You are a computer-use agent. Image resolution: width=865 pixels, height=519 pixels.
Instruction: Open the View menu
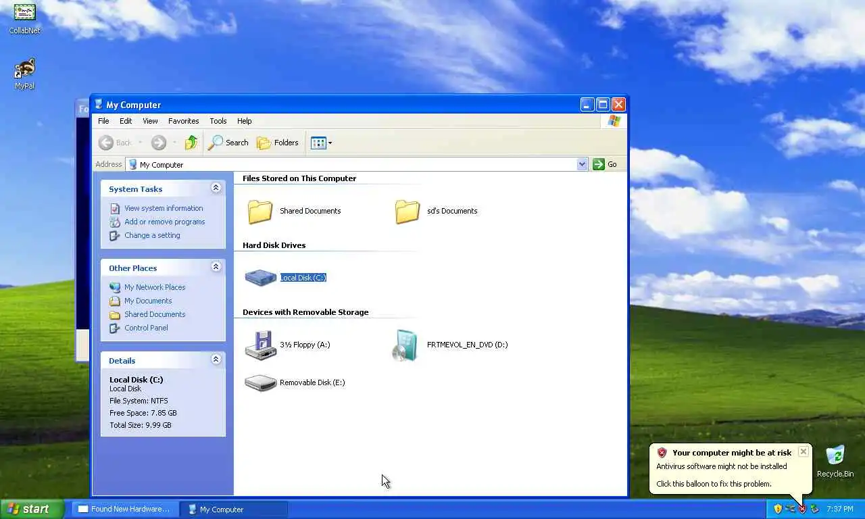pyautogui.click(x=150, y=121)
